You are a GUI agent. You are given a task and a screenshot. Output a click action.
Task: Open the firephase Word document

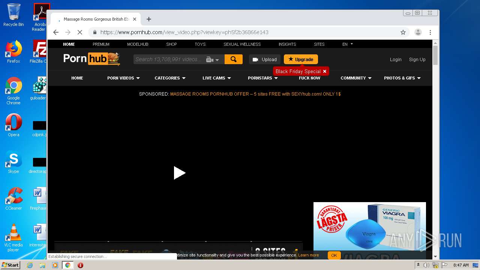coord(39,199)
